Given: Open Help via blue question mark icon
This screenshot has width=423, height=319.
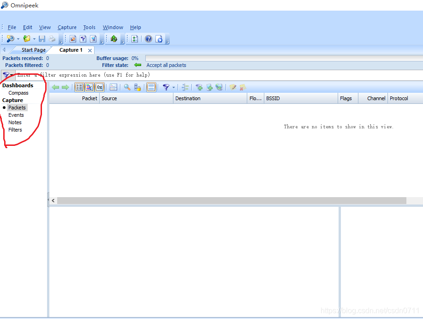Looking at the screenshot, I should (x=149, y=39).
